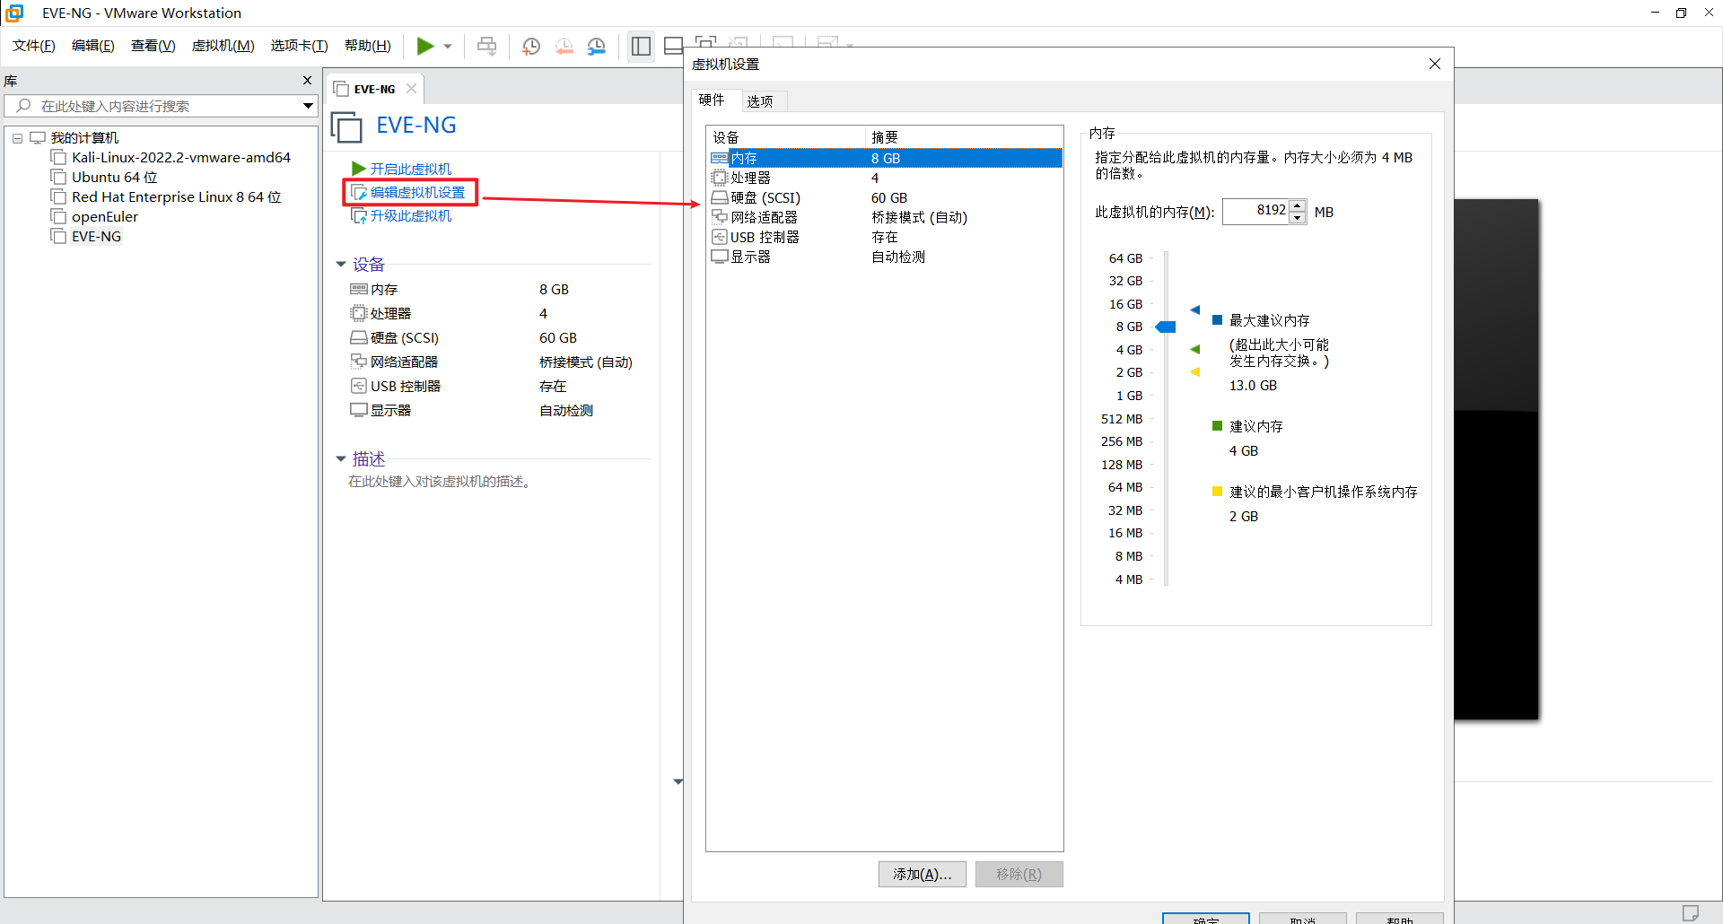Click green recommended memory triangle marker
The height and width of the screenshot is (924, 1723).
(1195, 349)
